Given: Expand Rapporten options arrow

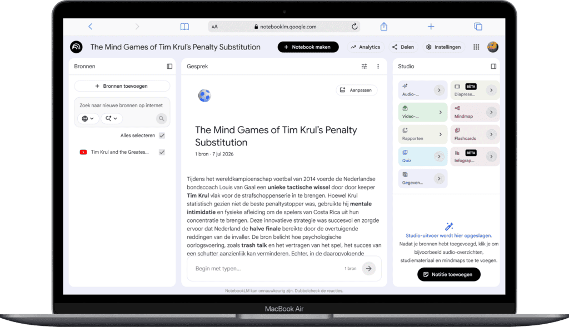Looking at the screenshot, I should (x=441, y=134).
